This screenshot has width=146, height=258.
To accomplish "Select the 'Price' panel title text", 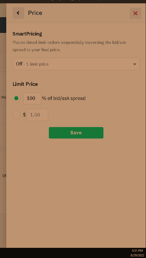I will (35, 13).
